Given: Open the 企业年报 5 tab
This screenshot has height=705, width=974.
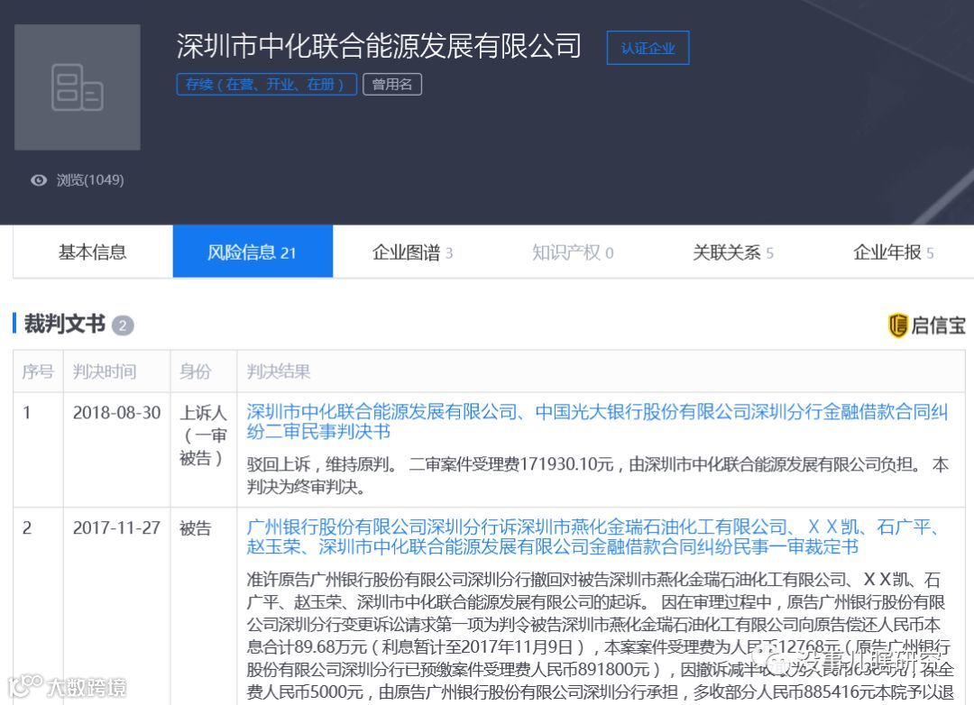Looking at the screenshot, I should (x=893, y=252).
